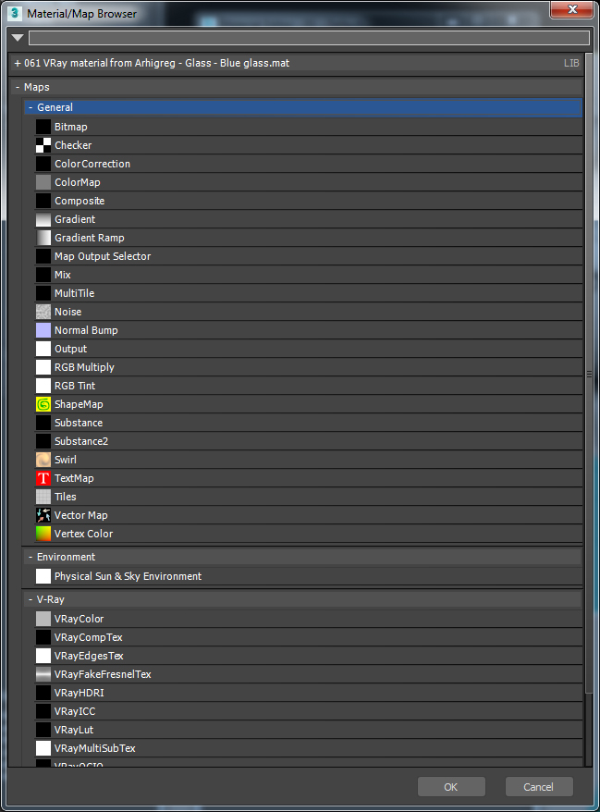
Task: Collapse the Environment category
Action: coord(31,557)
